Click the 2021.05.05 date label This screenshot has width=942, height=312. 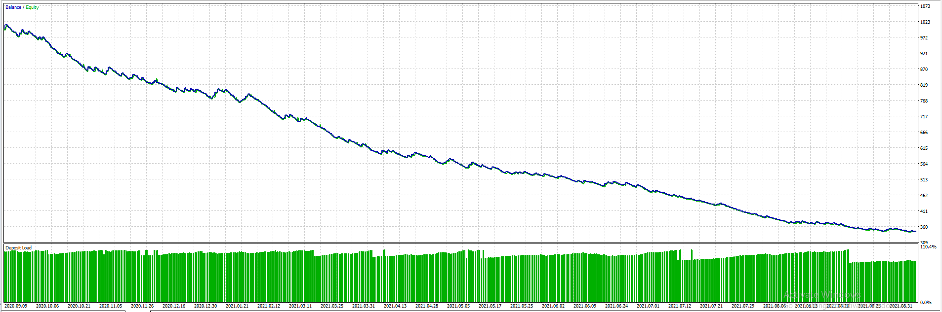coord(458,306)
